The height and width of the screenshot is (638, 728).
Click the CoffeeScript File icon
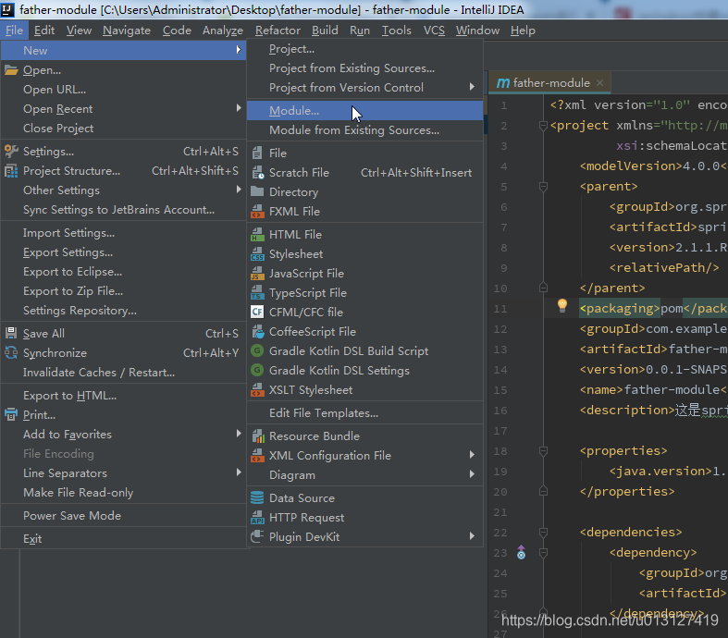tap(258, 331)
